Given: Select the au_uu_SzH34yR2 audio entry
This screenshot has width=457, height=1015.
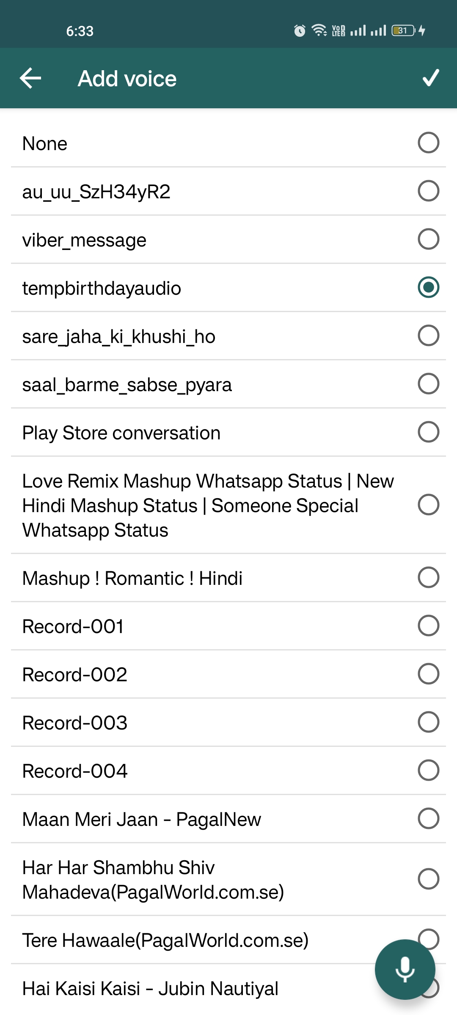Looking at the screenshot, I should point(96,192).
